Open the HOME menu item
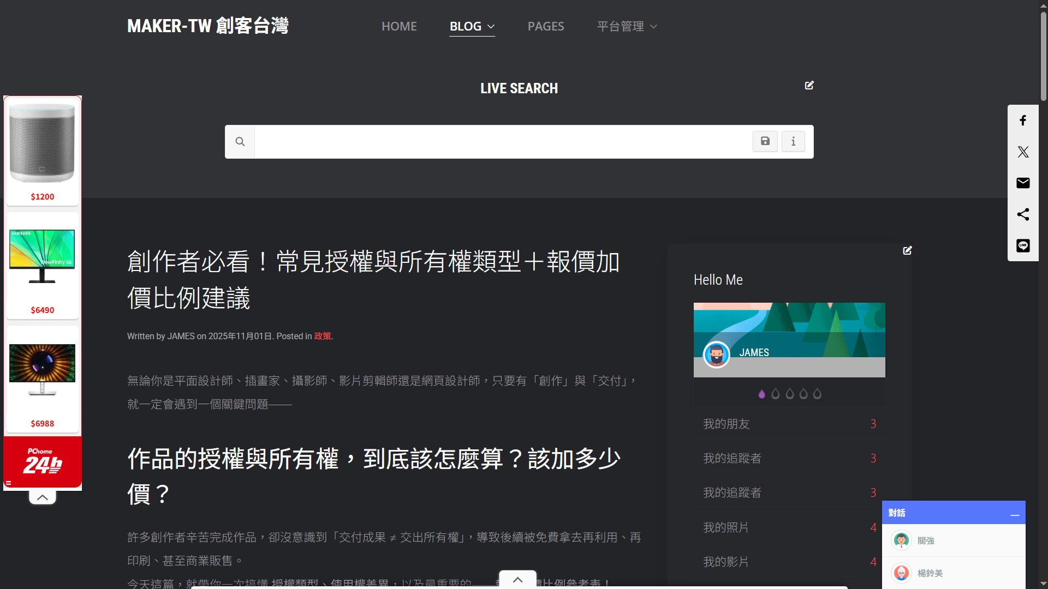Viewport: 1048px width, 589px height. point(399,26)
